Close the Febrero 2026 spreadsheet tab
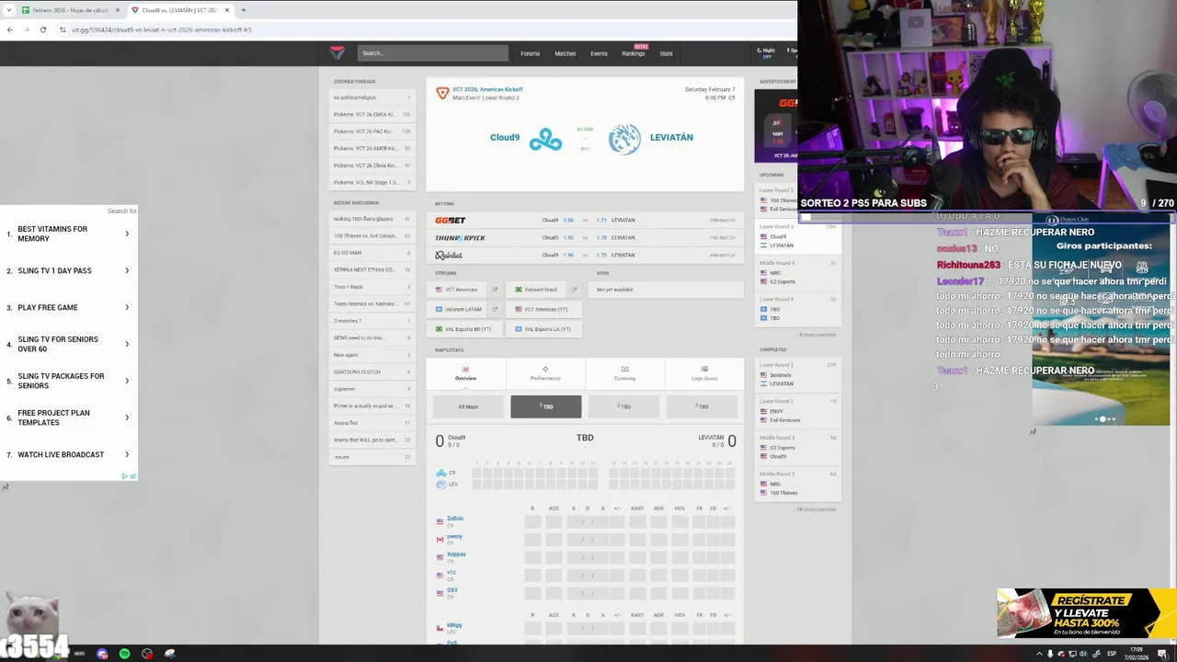The height and width of the screenshot is (662, 1177). 117,10
